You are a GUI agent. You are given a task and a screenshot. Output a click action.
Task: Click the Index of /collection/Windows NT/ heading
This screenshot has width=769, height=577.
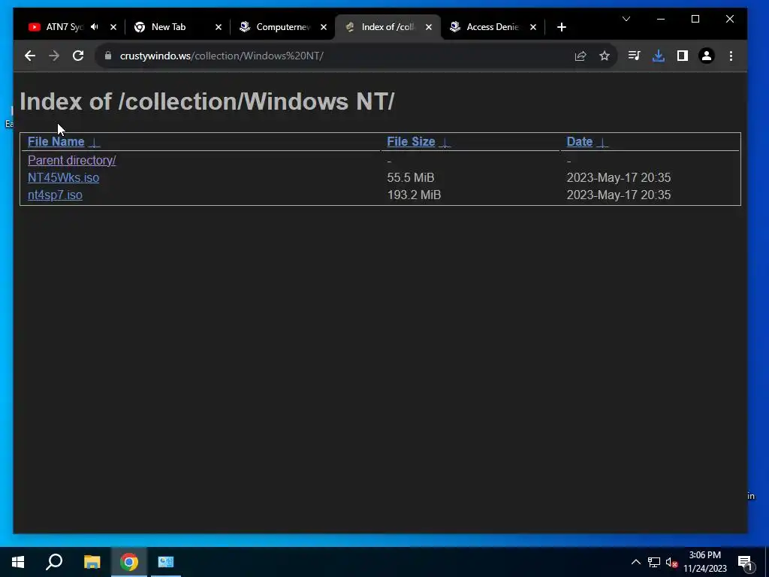point(207,101)
